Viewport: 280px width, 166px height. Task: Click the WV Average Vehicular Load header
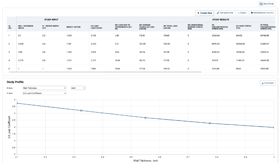pyautogui.click(x=147, y=27)
